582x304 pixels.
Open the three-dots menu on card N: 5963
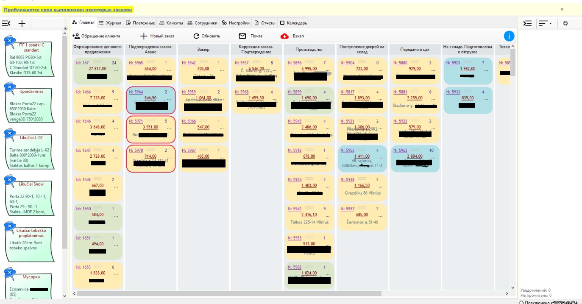[x=433, y=158]
